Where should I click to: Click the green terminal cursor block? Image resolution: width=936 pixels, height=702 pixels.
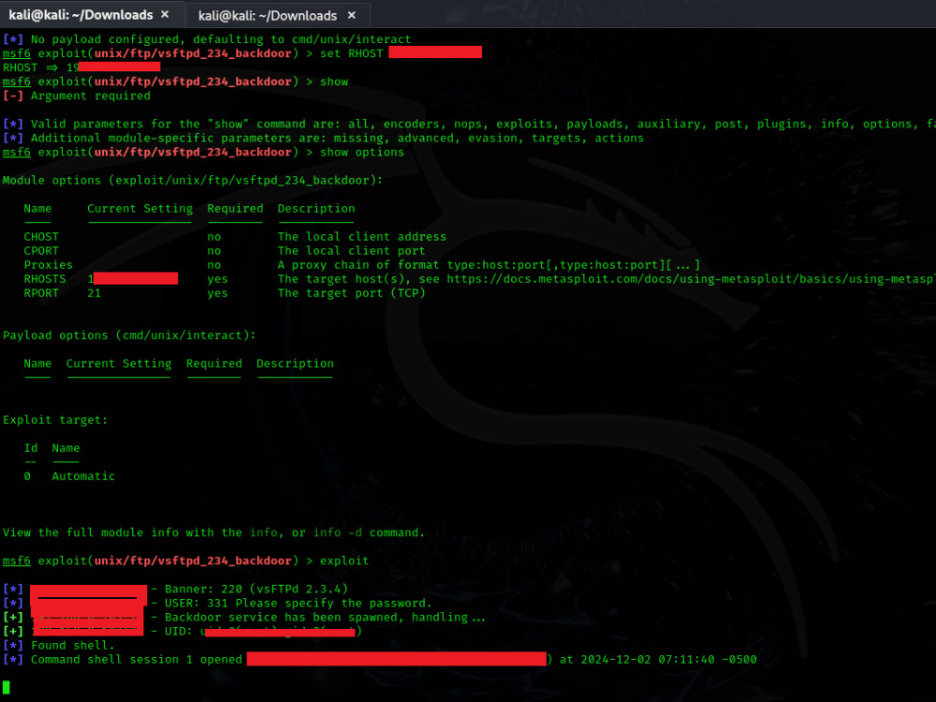(x=6, y=688)
